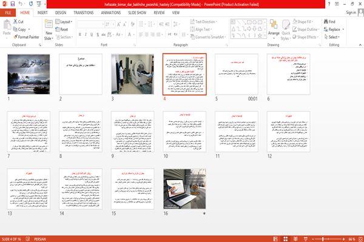
Task: Click Decrease List Level icon
Action: tap(161, 24)
